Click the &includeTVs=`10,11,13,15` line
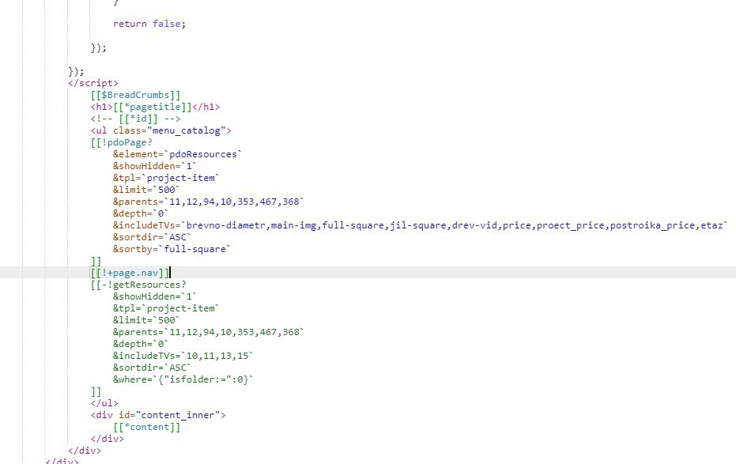The height and width of the screenshot is (464, 736). click(183, 356)
